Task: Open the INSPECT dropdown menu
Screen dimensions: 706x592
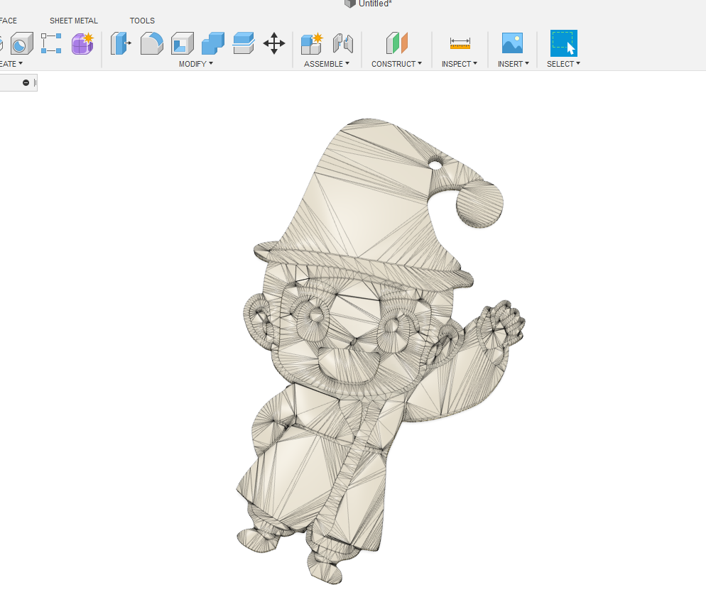Action: click(x=460, y=64)
